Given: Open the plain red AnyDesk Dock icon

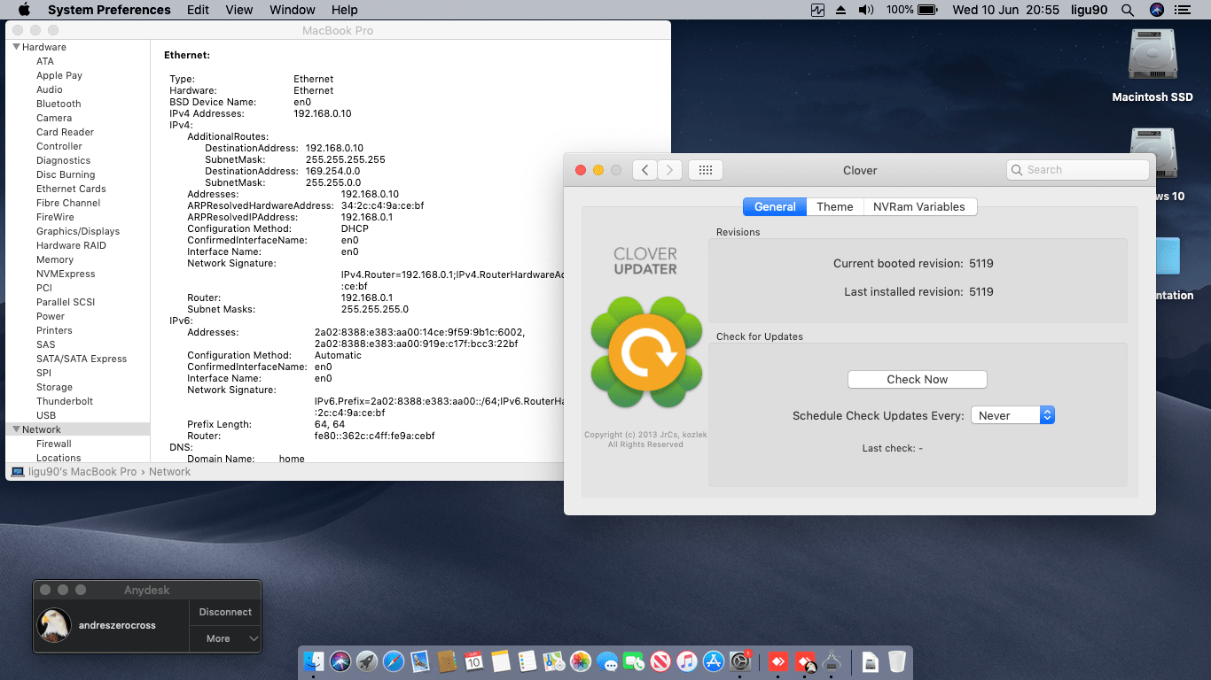Looking at the screenshot, I should point(778,661).
